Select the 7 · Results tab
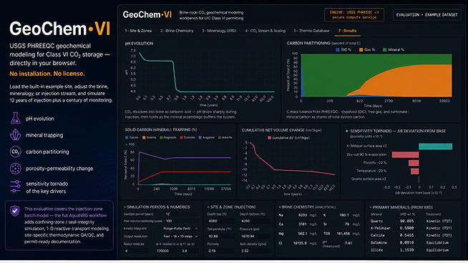The height and width of the screenshot is (263, 468). tap(347, 31)
